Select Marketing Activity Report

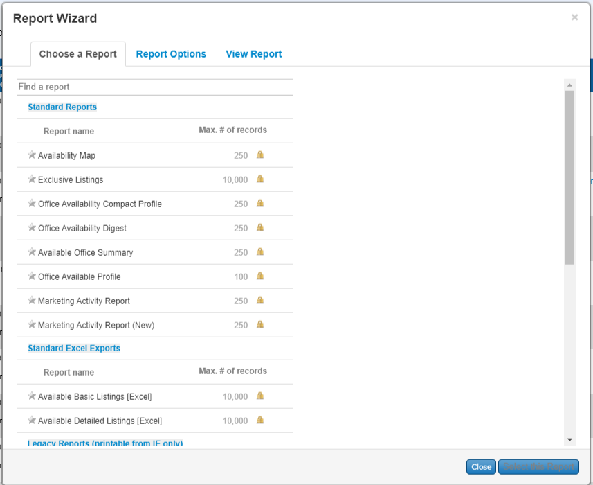click(84, 301)
